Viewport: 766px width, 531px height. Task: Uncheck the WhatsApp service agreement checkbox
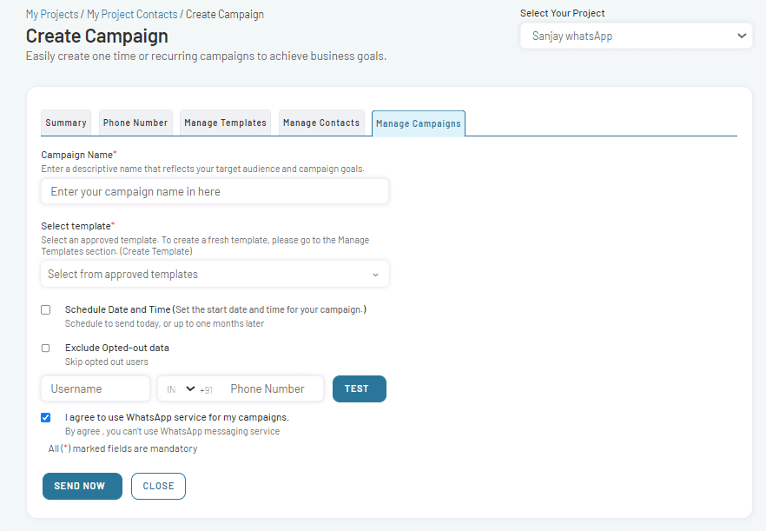coord(45,417)
